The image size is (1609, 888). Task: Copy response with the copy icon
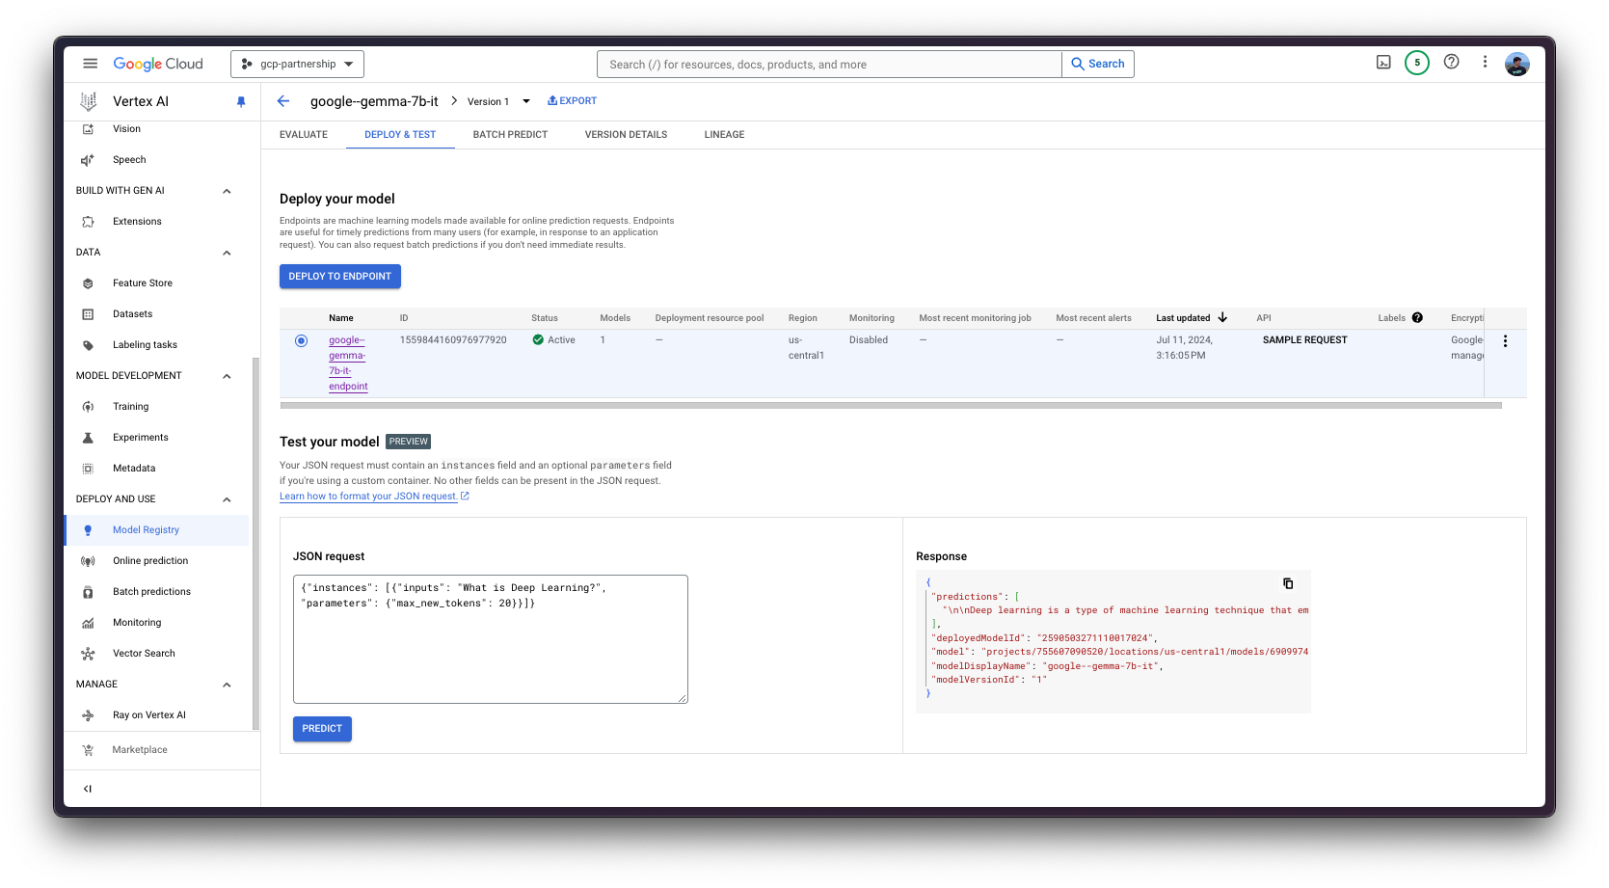tap(1288, 583)
